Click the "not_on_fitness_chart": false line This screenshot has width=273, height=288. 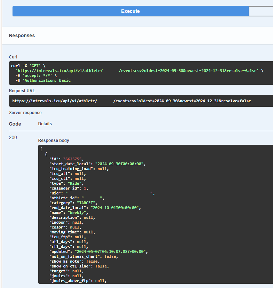click(84, 256)
